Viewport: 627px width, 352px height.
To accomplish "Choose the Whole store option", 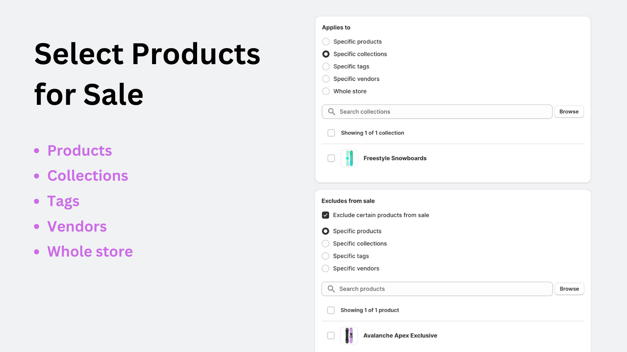I will (x=326, y=92).
